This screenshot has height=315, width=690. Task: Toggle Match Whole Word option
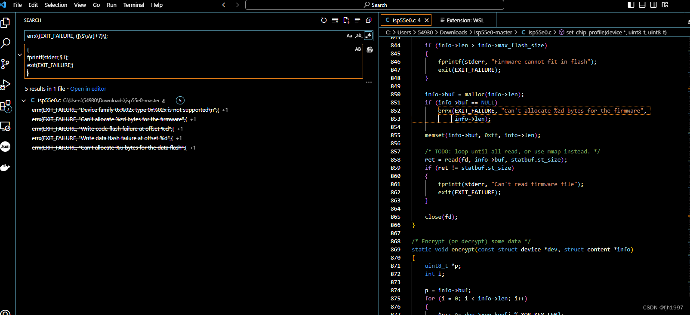click(358, 36)
